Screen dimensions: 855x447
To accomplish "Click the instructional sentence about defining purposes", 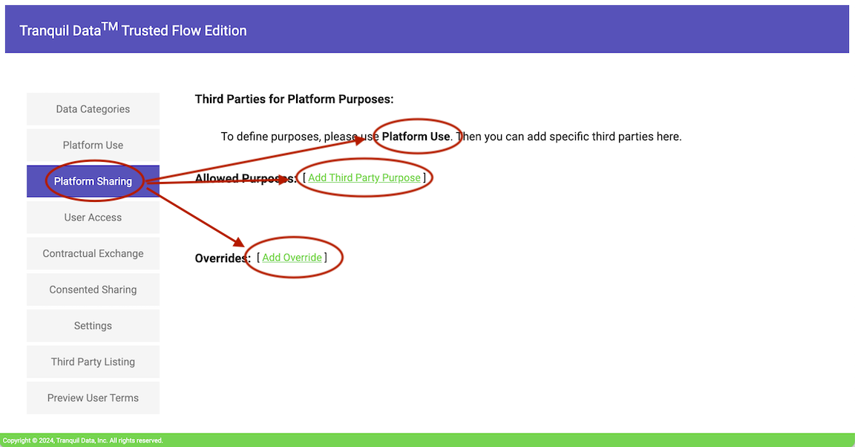I will 451,136.
